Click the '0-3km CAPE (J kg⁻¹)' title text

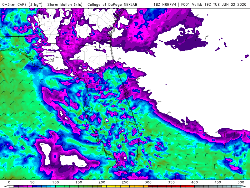[22, 4]
